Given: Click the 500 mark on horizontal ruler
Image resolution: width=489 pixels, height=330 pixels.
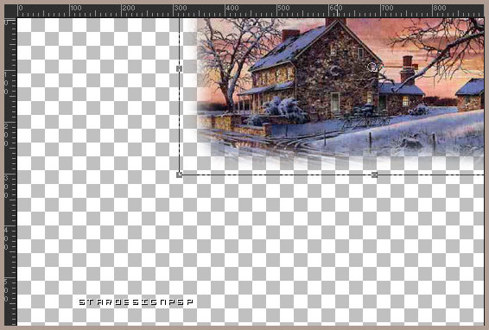Looking at the screenshot, I should click(x=283, y=8).
